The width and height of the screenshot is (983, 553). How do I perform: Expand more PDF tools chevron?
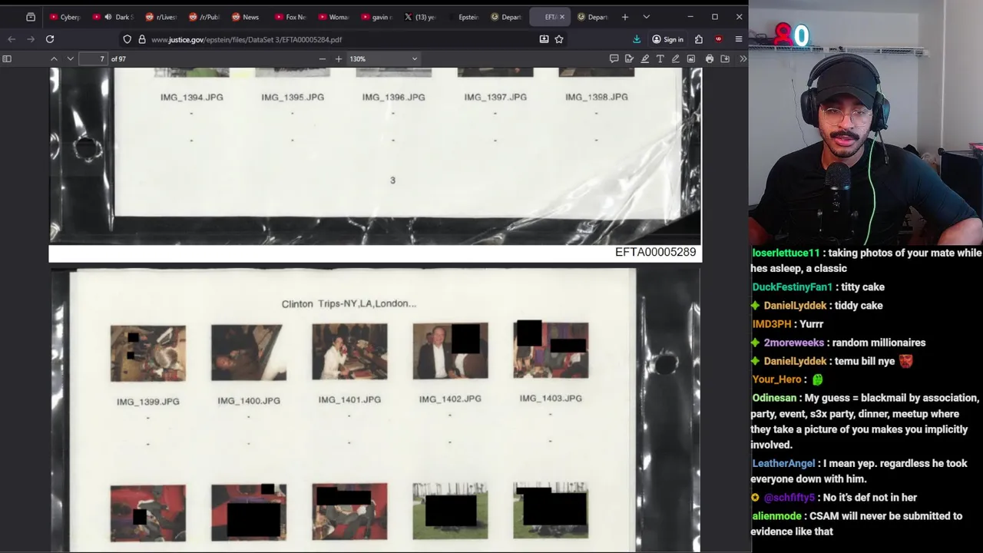743,59
